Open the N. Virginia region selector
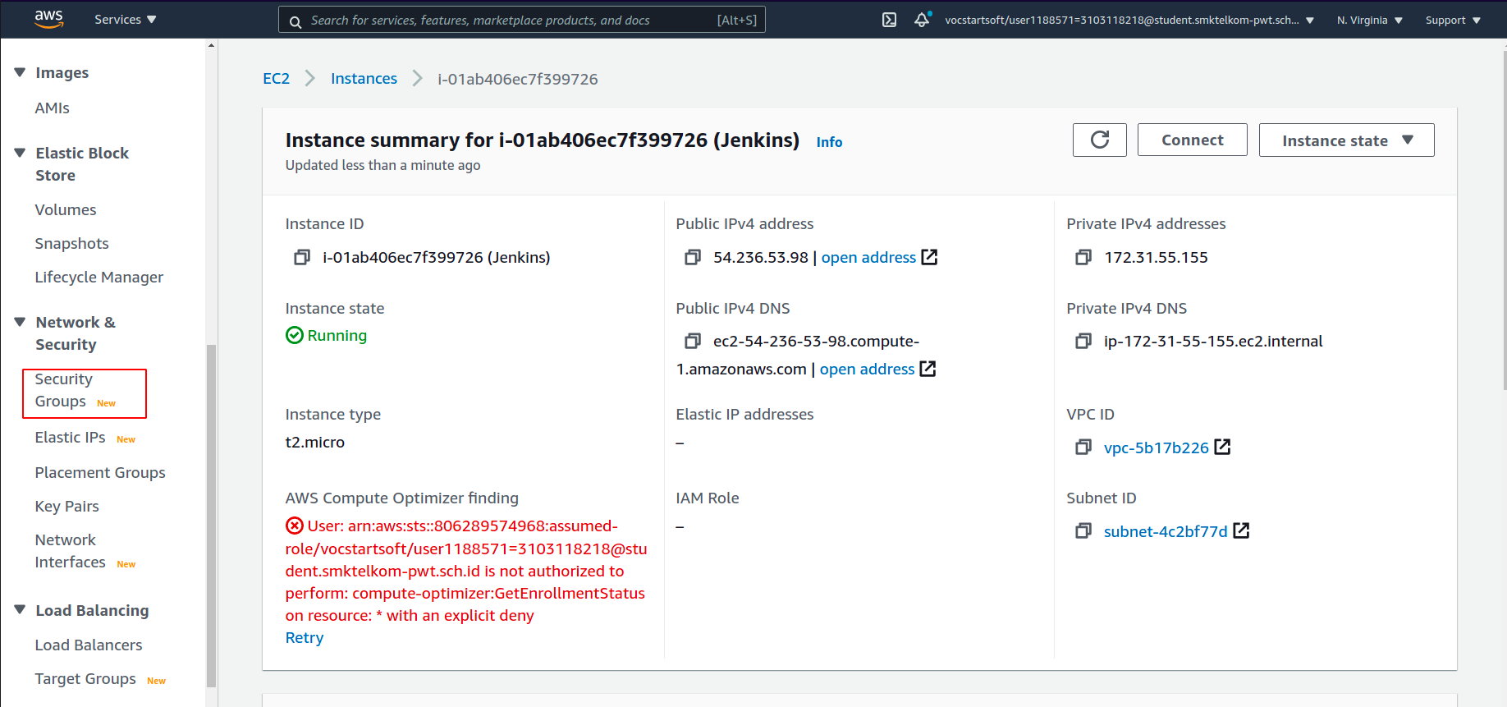Screen dimensions: 1507x707 click(1369, 20)
